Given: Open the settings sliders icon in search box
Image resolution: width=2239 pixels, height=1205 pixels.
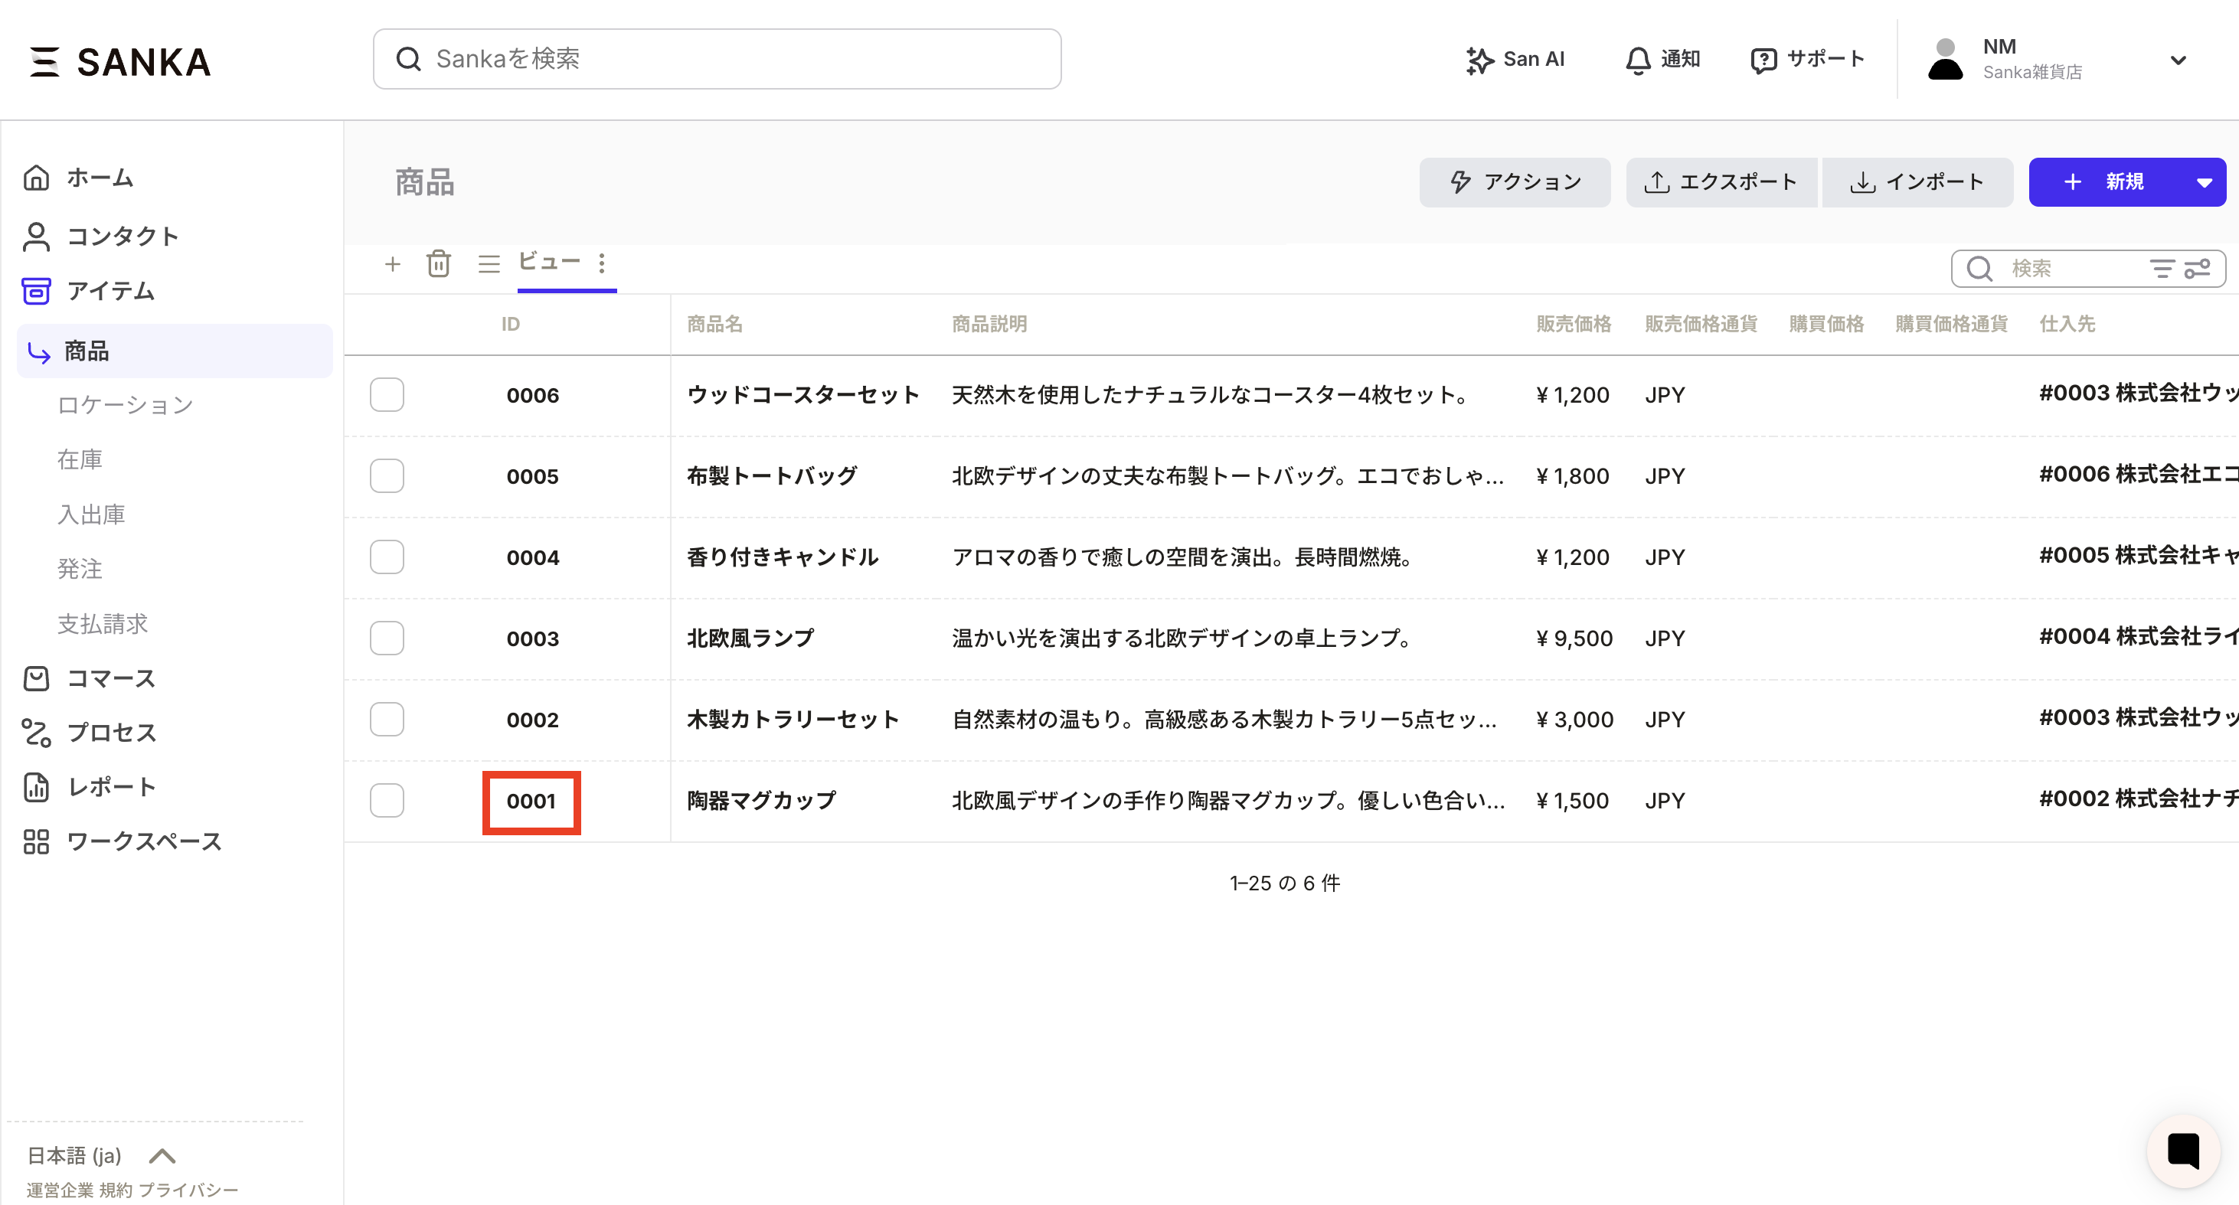Looking at the screenshot, I should tap(2198, 269).
